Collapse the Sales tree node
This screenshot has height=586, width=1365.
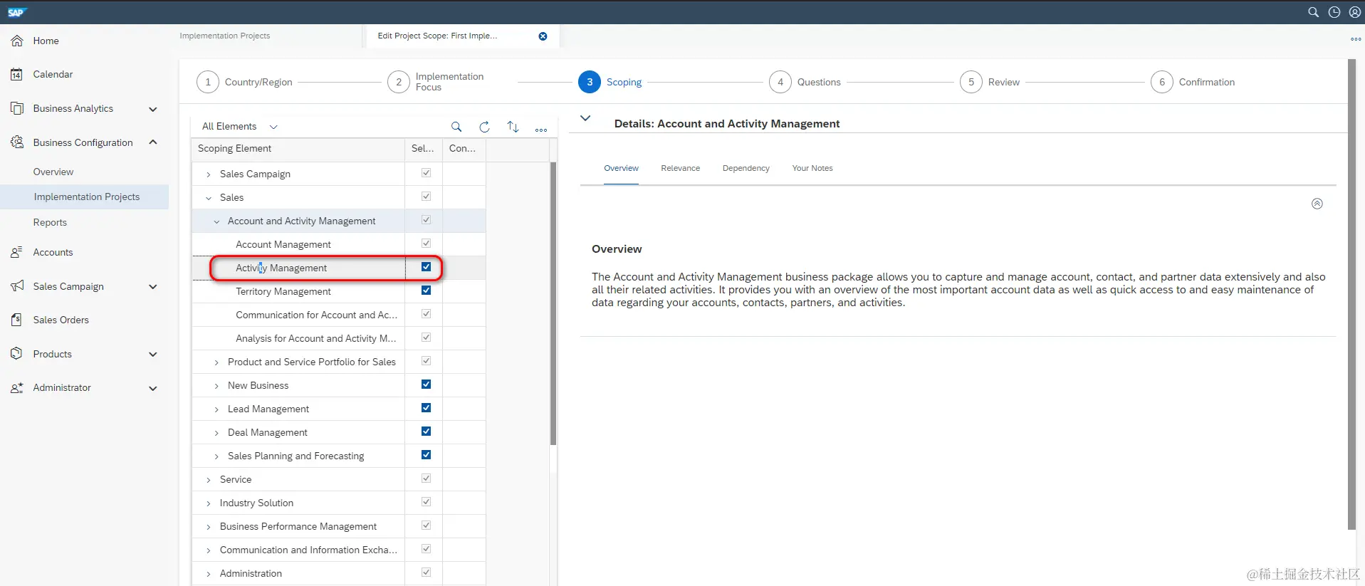coord(208,198)
